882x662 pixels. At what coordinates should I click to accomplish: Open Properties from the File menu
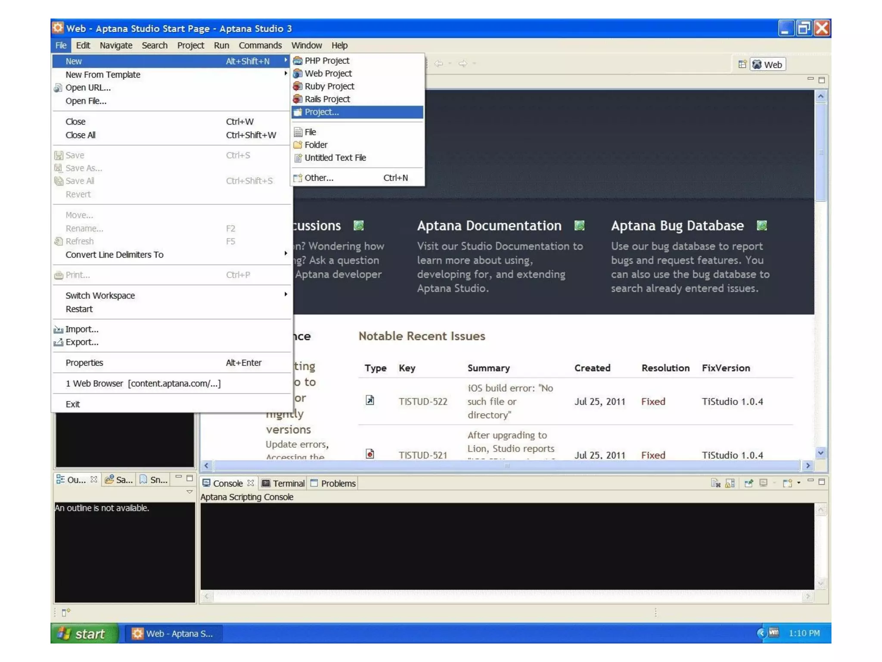click(171, 363)
